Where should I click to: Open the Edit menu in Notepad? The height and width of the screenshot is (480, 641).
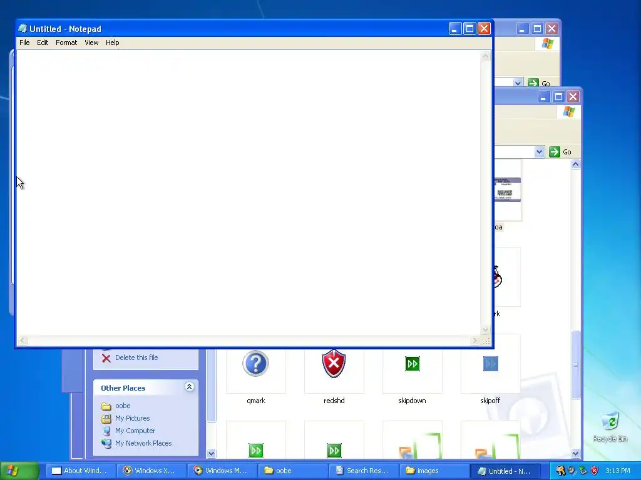[43, 42]
